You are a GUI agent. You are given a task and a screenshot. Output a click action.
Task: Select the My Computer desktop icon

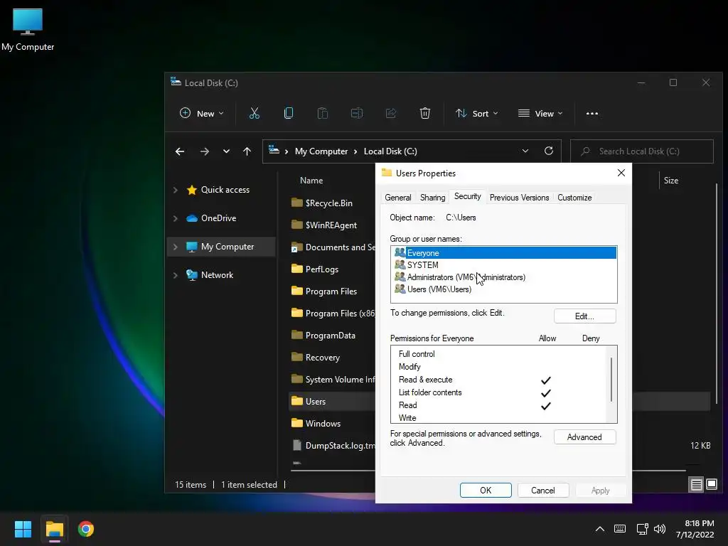(28, 29)
